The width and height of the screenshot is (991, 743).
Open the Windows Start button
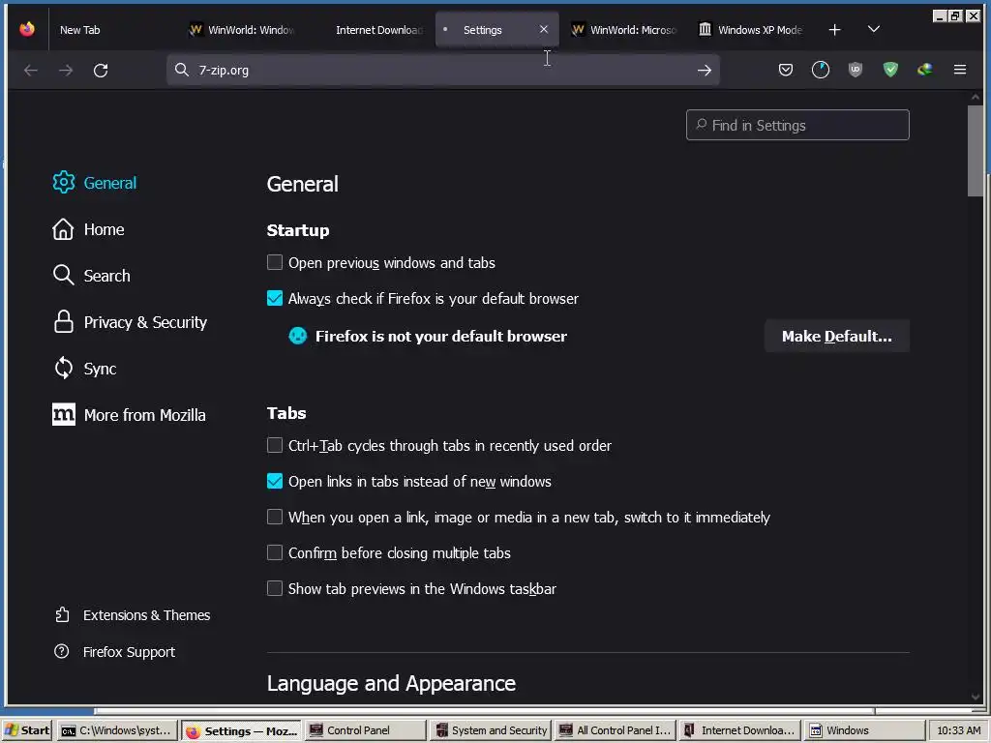(x=27, y=730)
